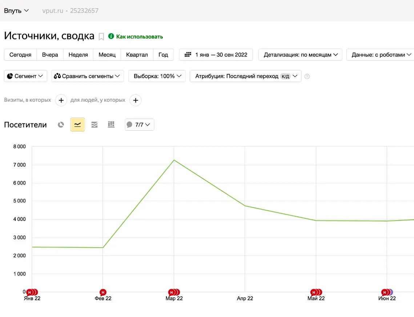
Task: Open the Впуть site selector menu
Action: click(16, 11)
